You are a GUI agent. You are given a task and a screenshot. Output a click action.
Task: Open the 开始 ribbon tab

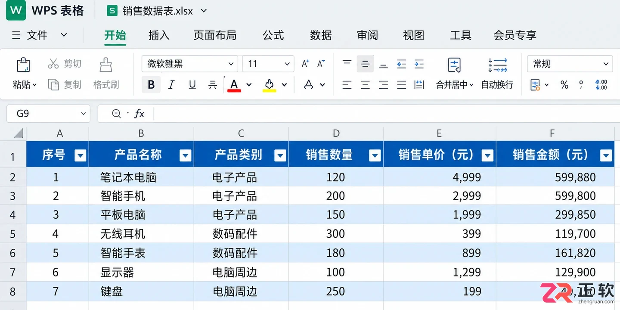point(115,35)
